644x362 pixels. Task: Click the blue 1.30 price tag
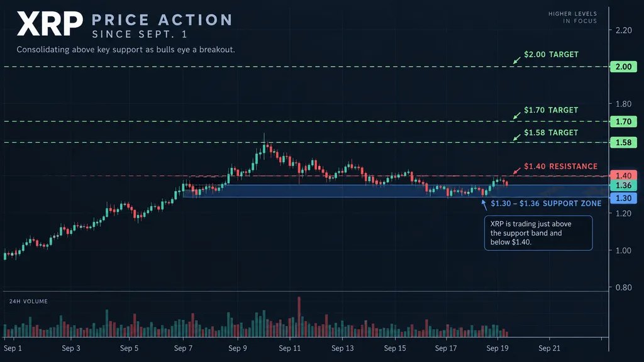coord(623,198)
